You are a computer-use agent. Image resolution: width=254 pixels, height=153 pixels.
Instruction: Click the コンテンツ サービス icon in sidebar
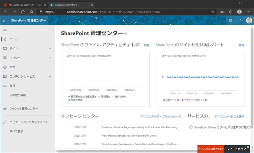pyautogui.click(x=5, y=76)
